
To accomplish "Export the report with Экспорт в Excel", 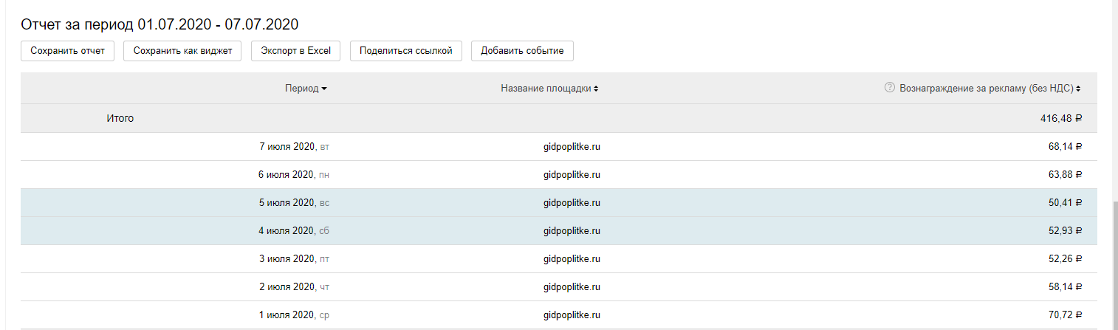I will [296, 51].
